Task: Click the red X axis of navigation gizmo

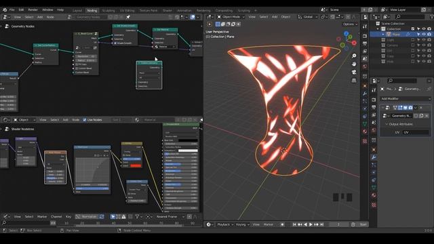Action: coord(354,43)
